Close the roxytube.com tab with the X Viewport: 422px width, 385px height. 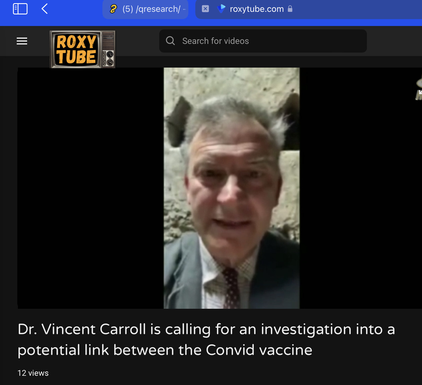click(205, 9)
